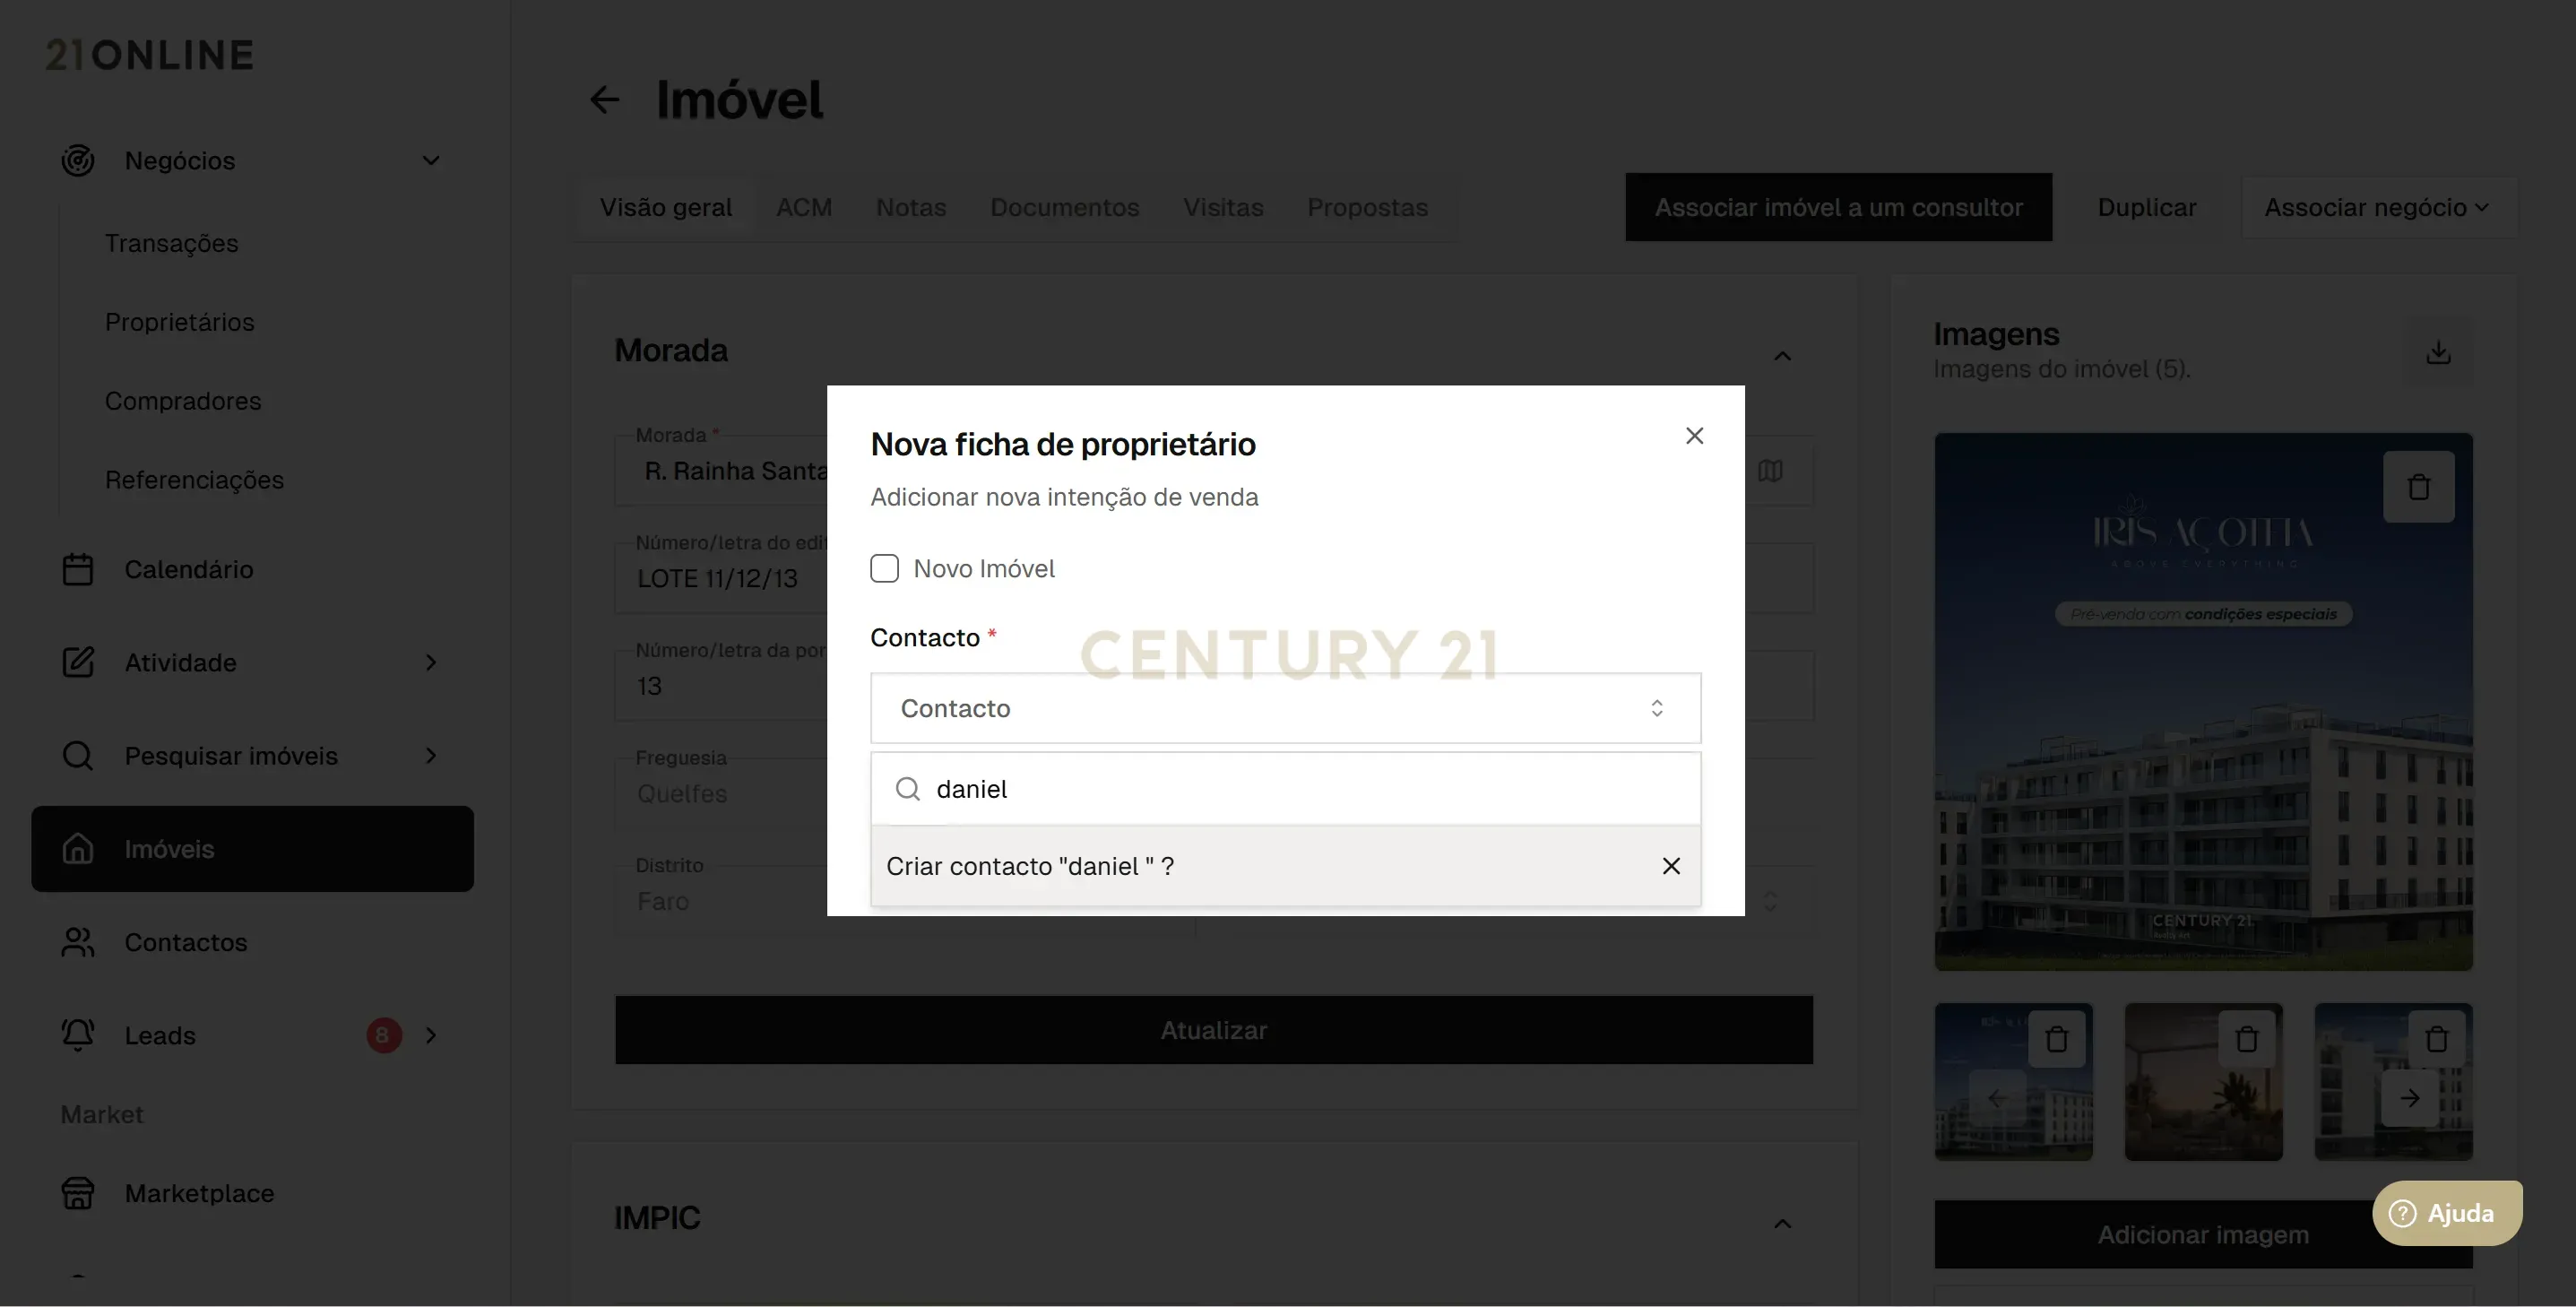The width and height of the screenshot is (2576, 1307).
Task: Collapse the Negócios sidebar section
Action: coord(431,160)
